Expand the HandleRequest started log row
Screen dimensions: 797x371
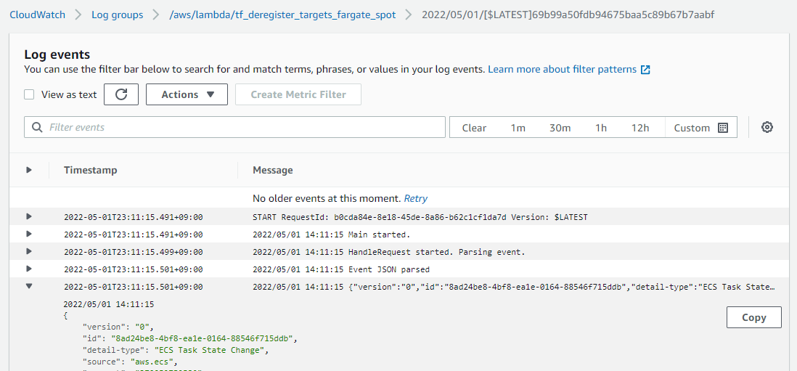tap(29, 251)
